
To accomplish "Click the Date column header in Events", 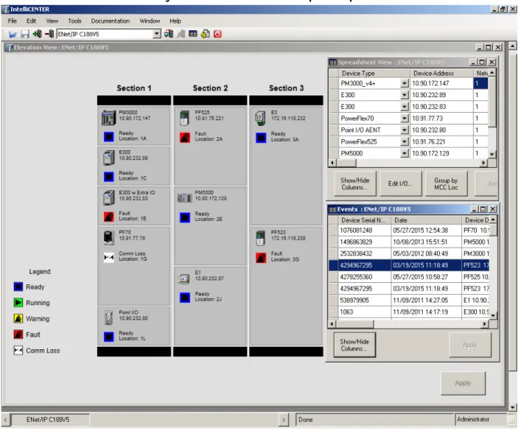I will pyautogui.click(x=426, y=220).
